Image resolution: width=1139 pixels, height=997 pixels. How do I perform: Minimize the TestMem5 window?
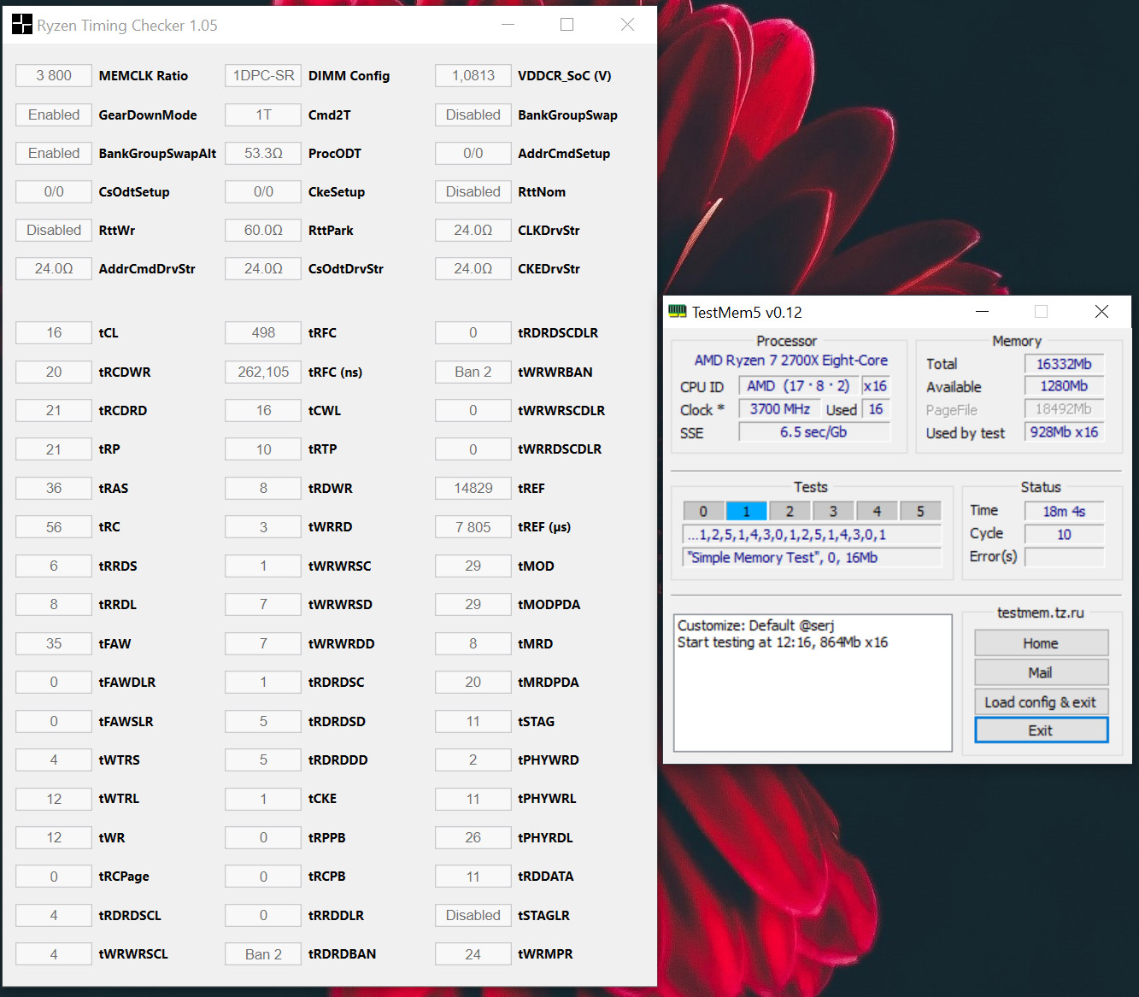coord(982,312)
